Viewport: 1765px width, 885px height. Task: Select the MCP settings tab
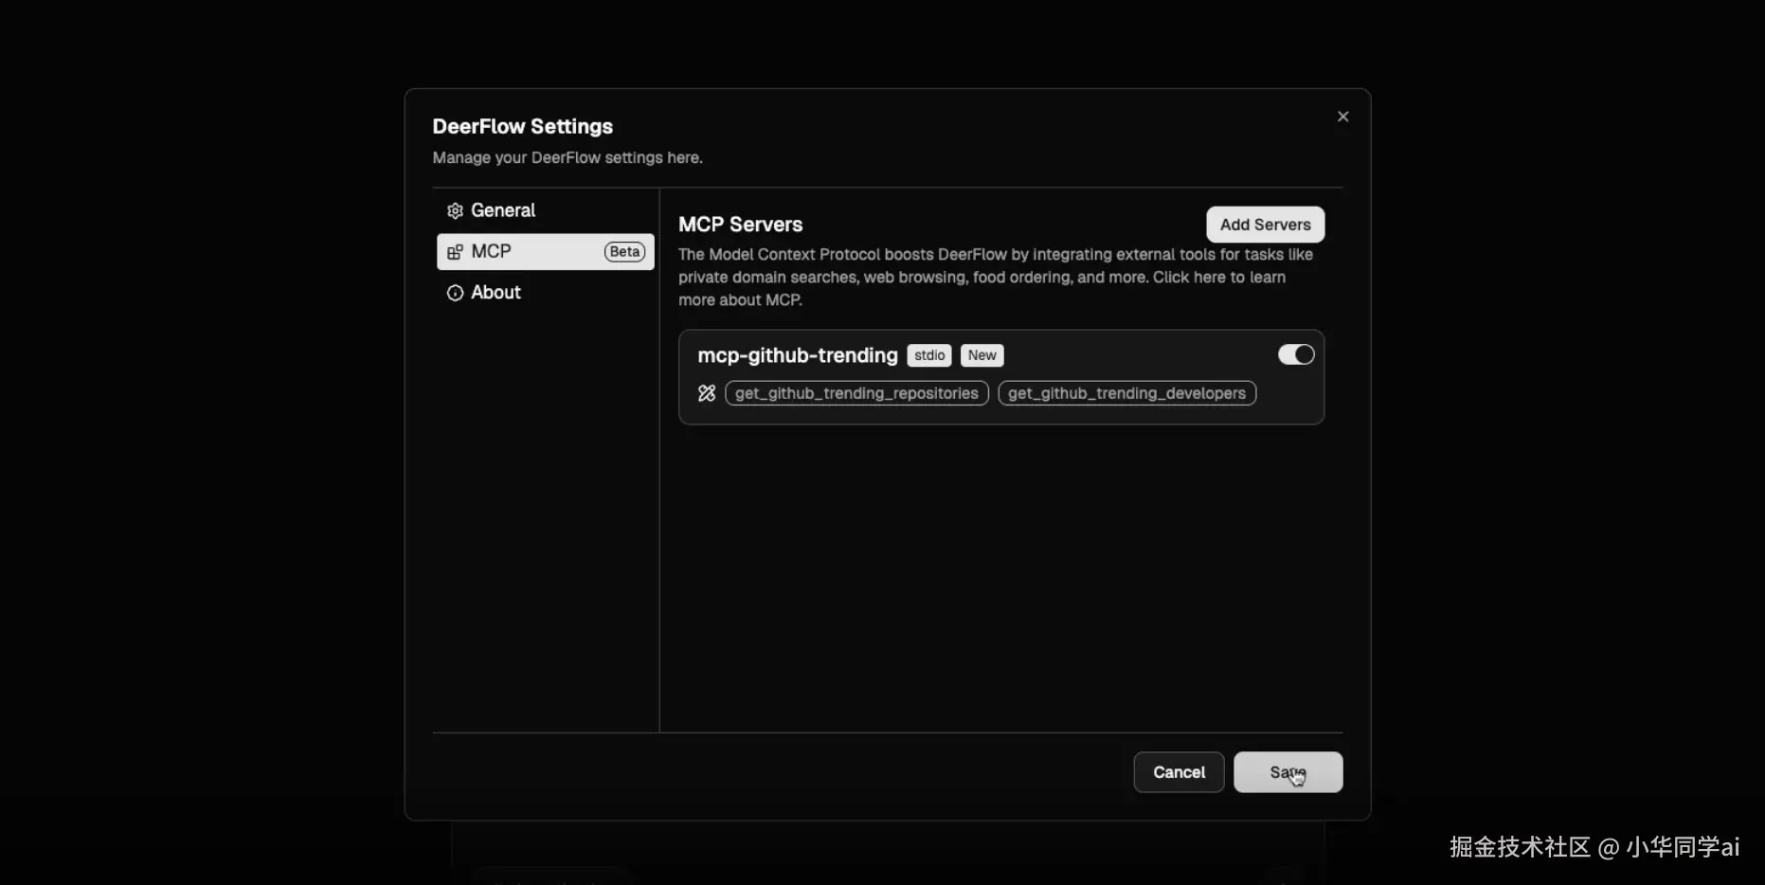(545, 251)
